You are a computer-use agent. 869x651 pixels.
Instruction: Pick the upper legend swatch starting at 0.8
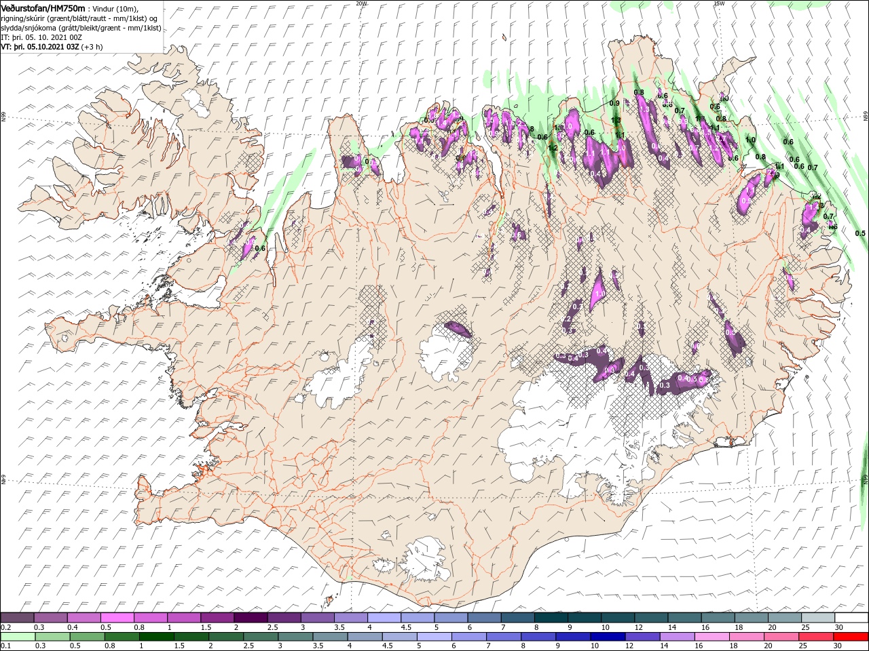click(150, 618)
